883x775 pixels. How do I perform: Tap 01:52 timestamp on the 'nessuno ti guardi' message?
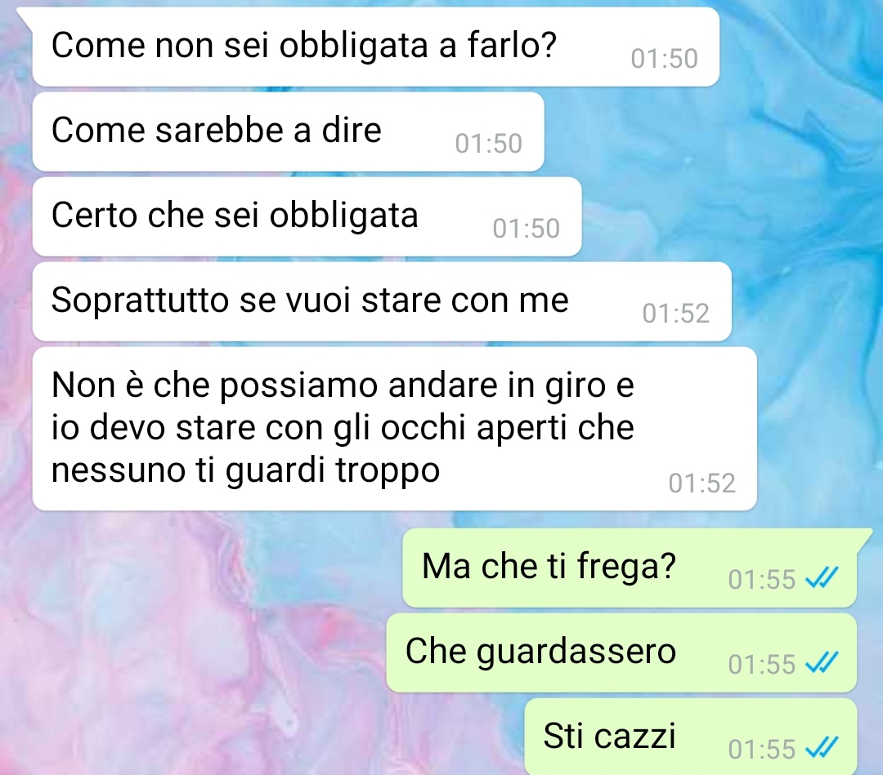701,483
